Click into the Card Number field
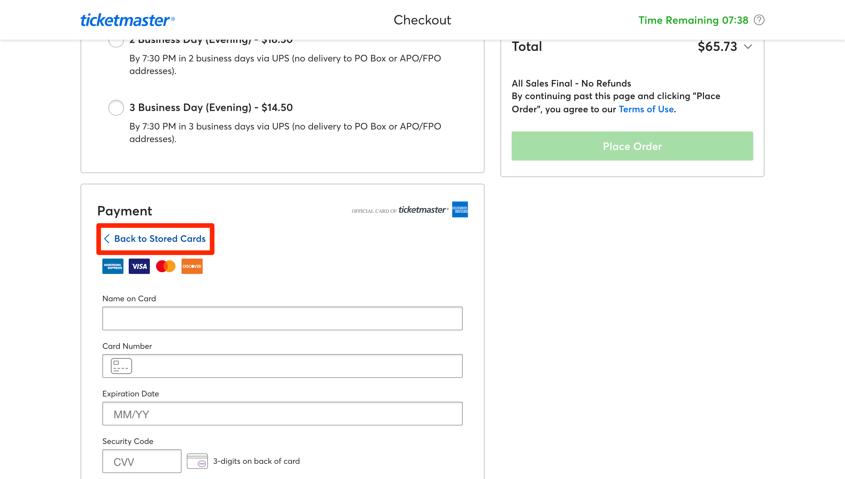The height and width of the screenshot is (479, 845). click(297, 366)
